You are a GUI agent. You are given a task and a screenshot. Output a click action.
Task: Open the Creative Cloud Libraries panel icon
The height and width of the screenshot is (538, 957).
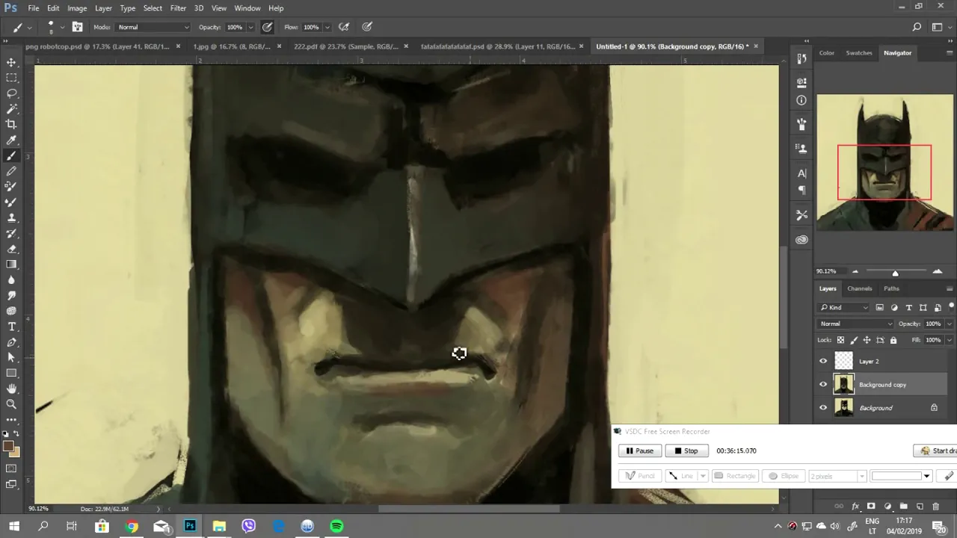801,240
